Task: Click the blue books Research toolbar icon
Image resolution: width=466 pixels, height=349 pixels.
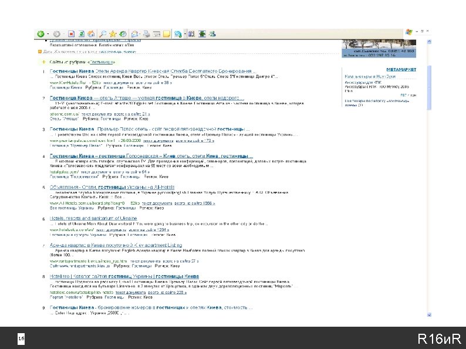Action: [x=191, y=34]
